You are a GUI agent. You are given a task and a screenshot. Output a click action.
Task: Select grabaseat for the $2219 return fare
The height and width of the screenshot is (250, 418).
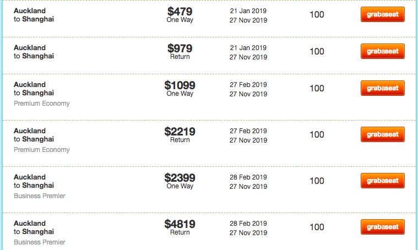(x=383, y=134)
